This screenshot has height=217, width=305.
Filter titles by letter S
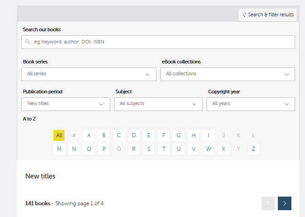point(149,149)
